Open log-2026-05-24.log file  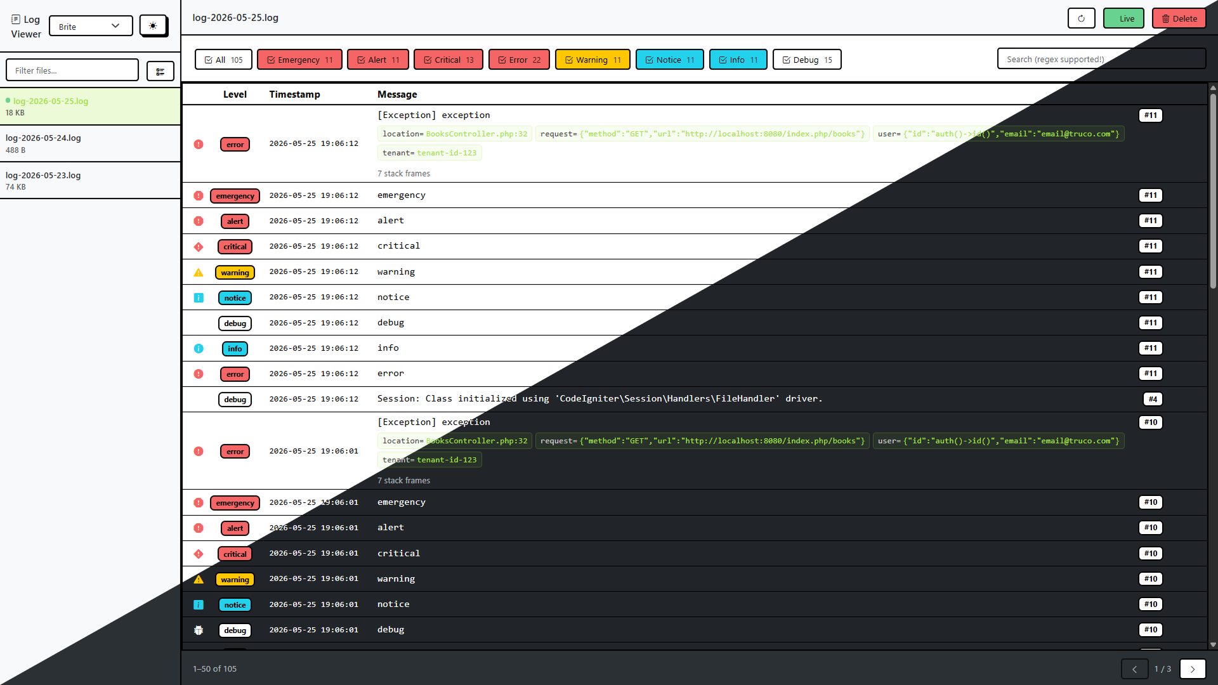point(90,144)
